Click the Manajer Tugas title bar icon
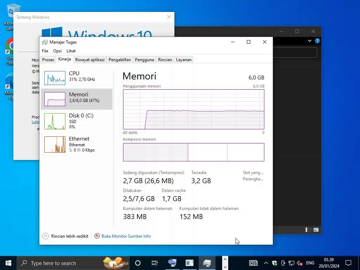 pos(45,42)
